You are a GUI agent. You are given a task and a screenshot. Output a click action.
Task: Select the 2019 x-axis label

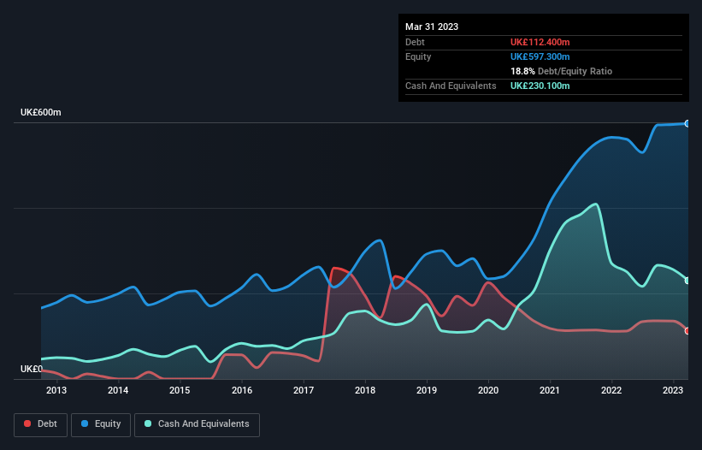pos(427,390)
